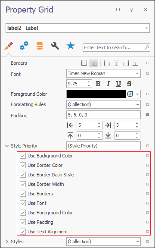Click the Borders property marker square

pyautogui.click(x=148, y=63)
